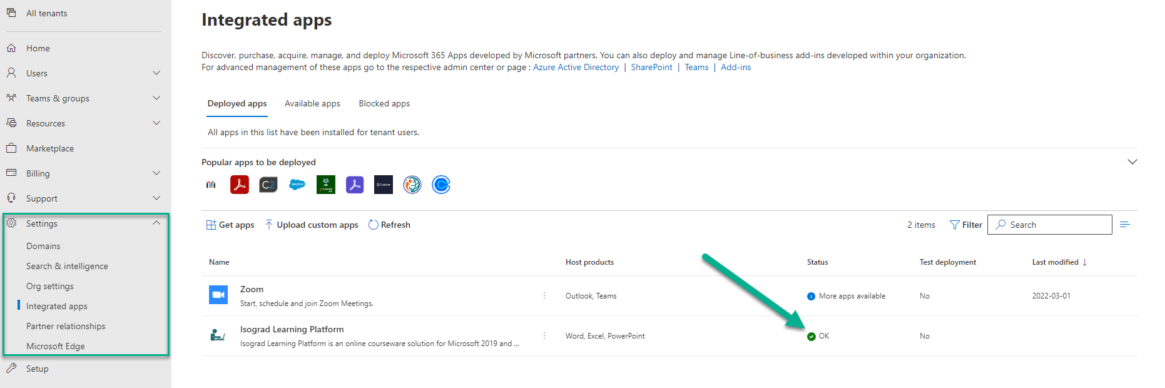Viewport: 1165px width, 388px height.
Task: Expand the Resources chevron
Action: click(x=156, y=123)
